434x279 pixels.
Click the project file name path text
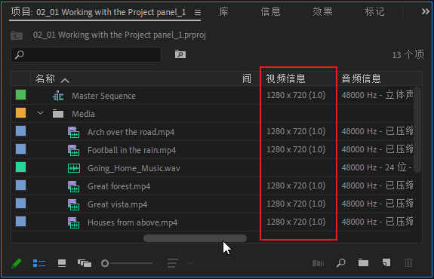click(119, 35)
